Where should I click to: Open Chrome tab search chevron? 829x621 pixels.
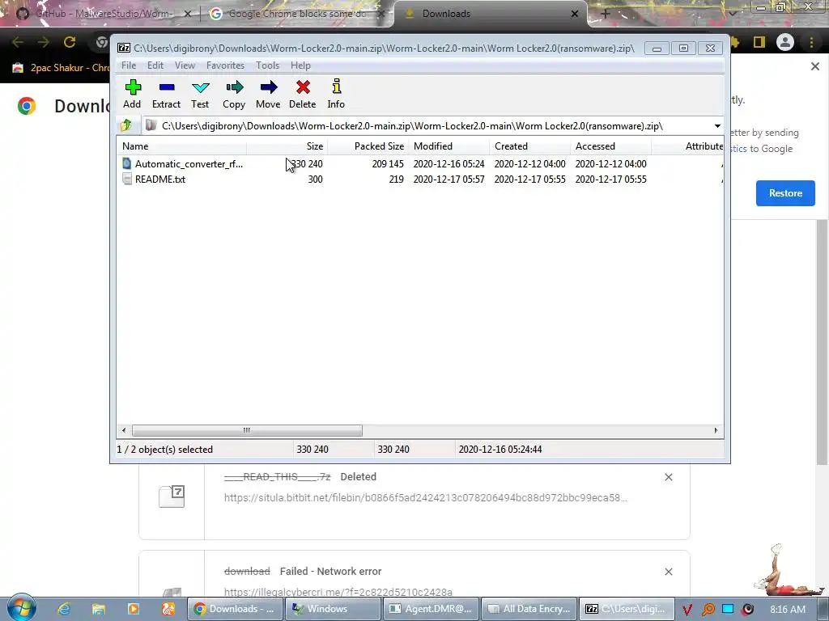click(732, 15)
